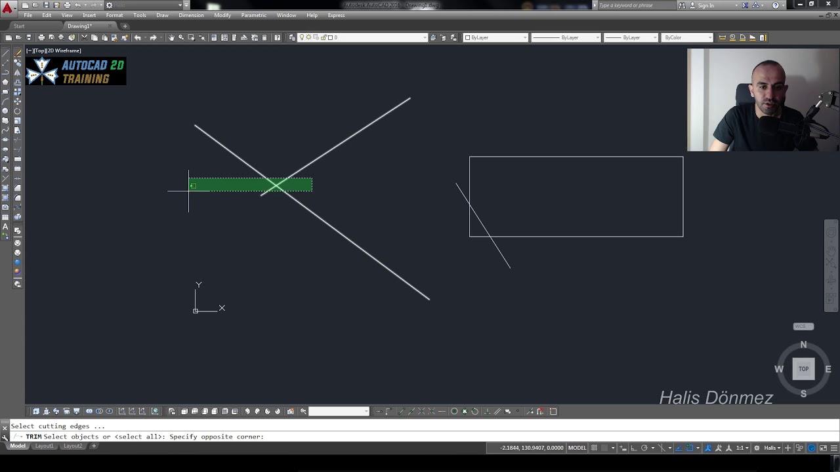
Task: Select the Erase tool in Modify toolbar
Action: click(x=17, y=54)
